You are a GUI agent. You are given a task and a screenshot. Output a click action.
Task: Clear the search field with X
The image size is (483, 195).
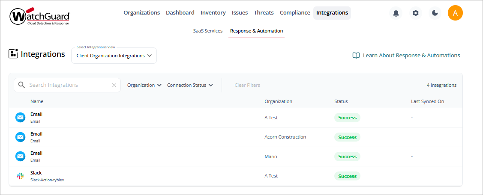[114, 85]
